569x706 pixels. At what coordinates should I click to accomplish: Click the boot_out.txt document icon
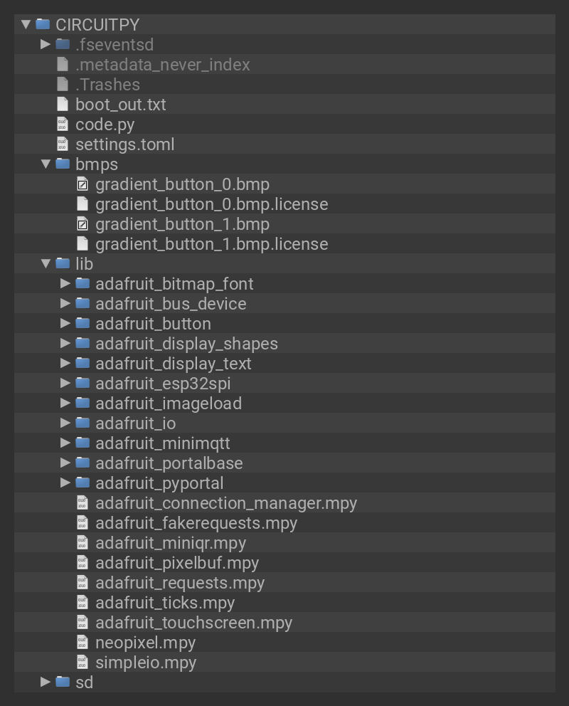click(x=63, y=105)
